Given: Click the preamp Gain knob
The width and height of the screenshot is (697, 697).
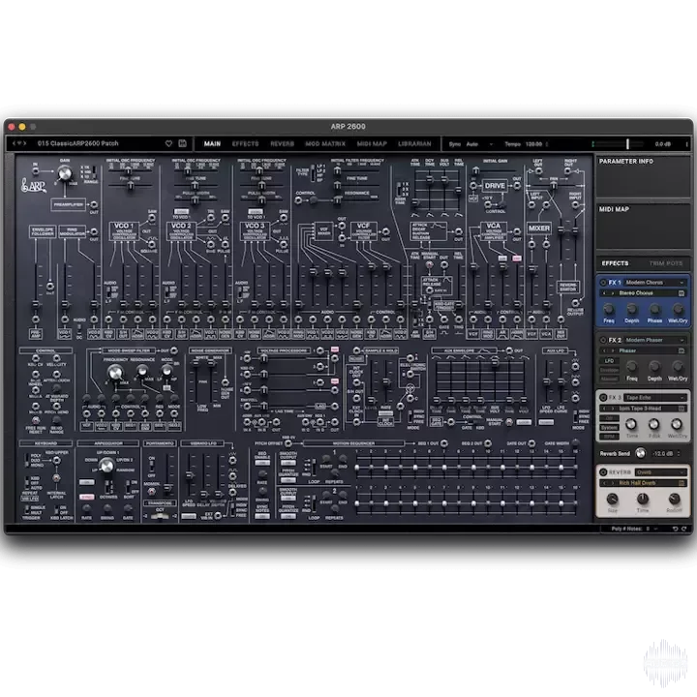Looking at the screenshot, I should 65,173.
